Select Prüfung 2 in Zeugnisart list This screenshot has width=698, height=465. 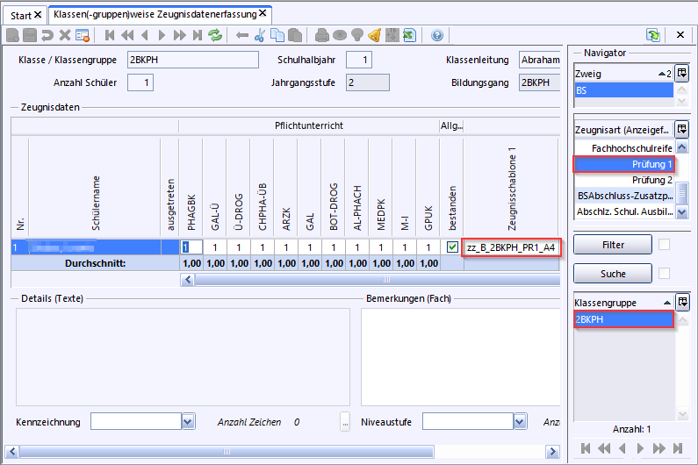624,180
